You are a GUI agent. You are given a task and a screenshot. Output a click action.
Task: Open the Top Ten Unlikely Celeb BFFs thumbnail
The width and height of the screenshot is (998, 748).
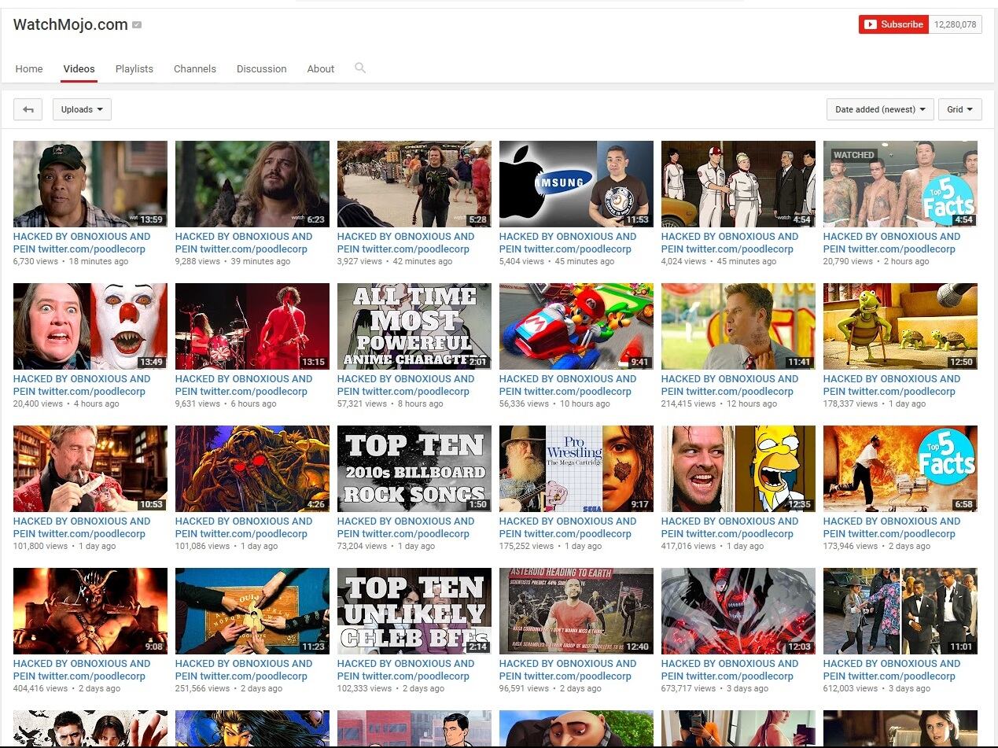(414, 611)
